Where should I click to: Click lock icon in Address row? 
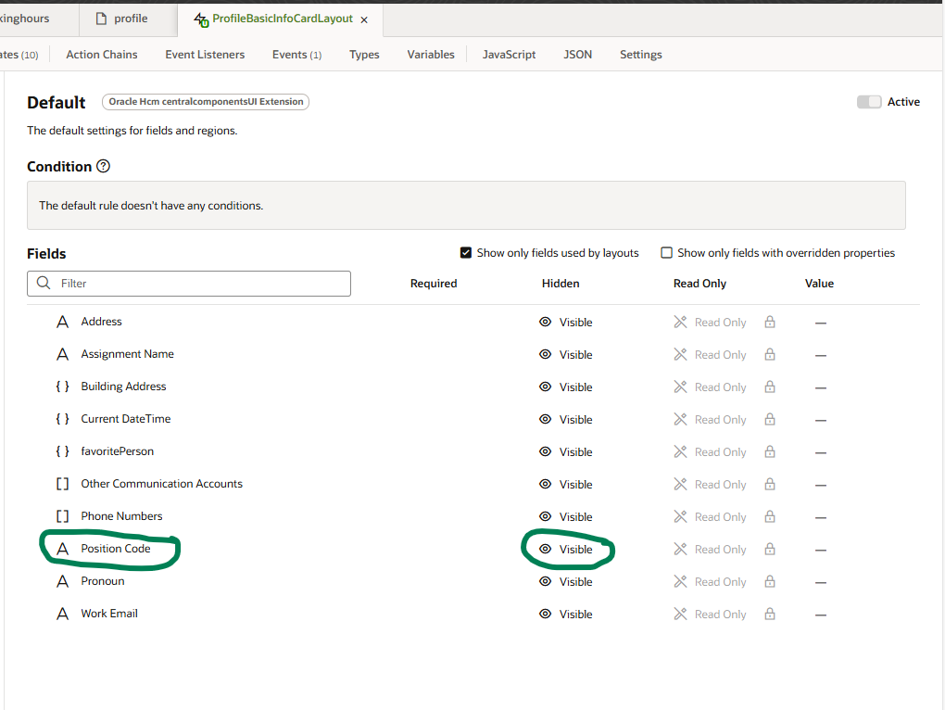(x=770, y=322)
